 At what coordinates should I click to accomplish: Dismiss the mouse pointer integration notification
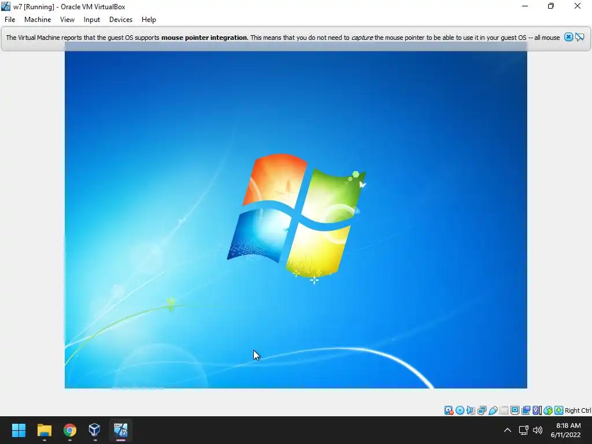568,37
